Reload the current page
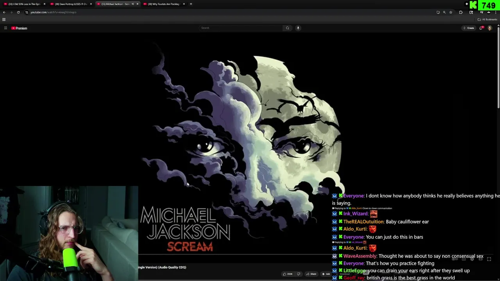500x281 pixels. (x=18, y=12)
